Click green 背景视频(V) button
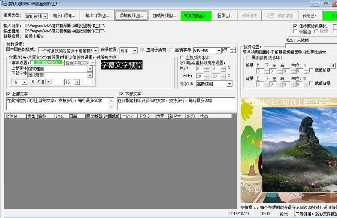The image size is (337, 218). pos(196,15)
